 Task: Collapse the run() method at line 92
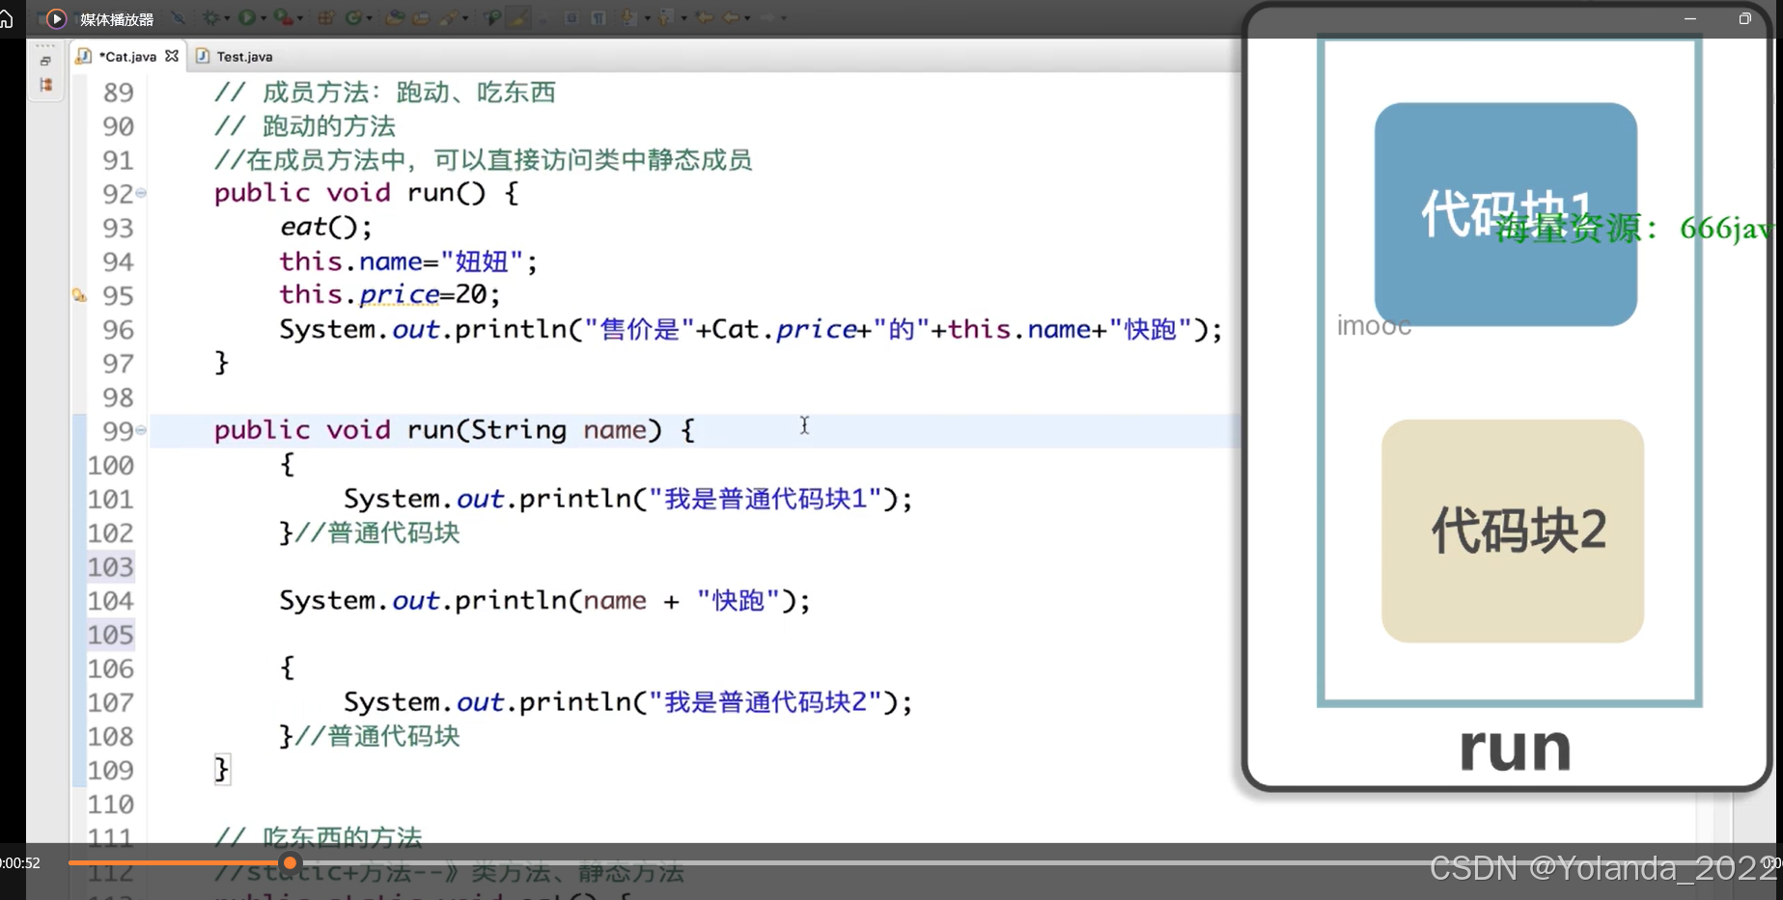point(141,193)
